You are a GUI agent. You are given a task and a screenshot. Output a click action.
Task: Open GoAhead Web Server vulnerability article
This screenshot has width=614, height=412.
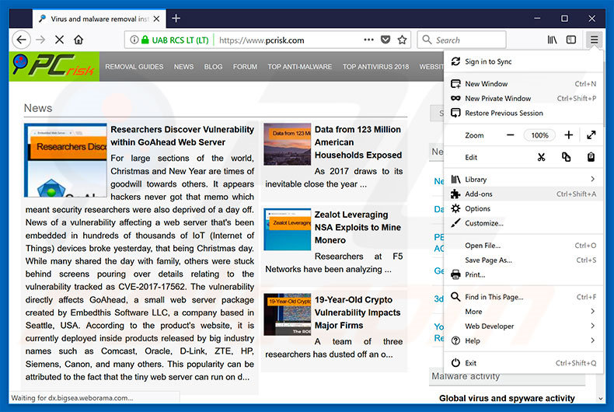(x=182, y=136)
